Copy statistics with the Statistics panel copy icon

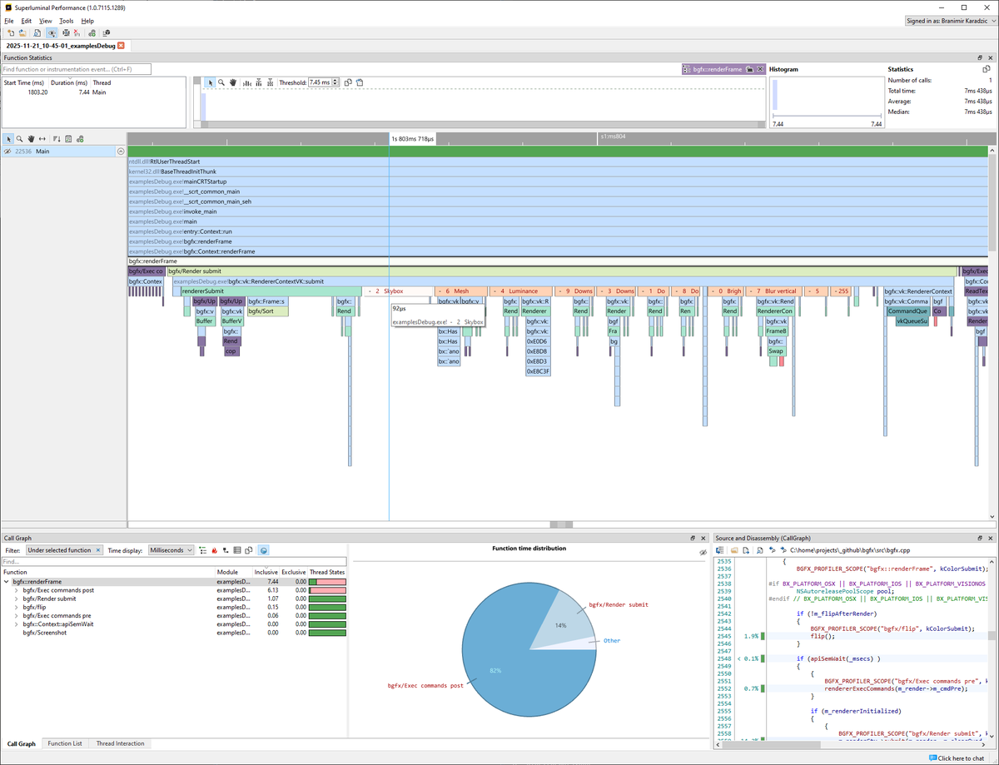coord(987,70)
